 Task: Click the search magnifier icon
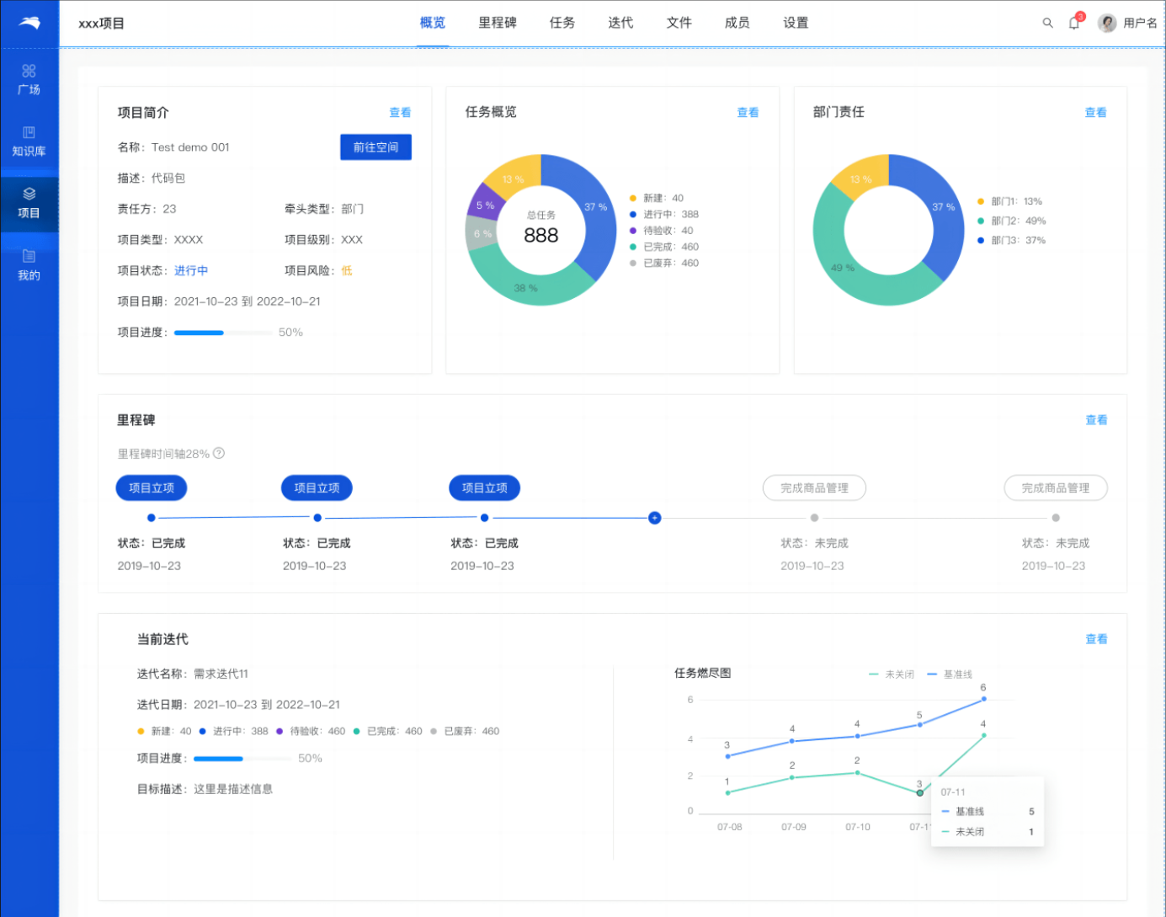[x=1047, y=23]
